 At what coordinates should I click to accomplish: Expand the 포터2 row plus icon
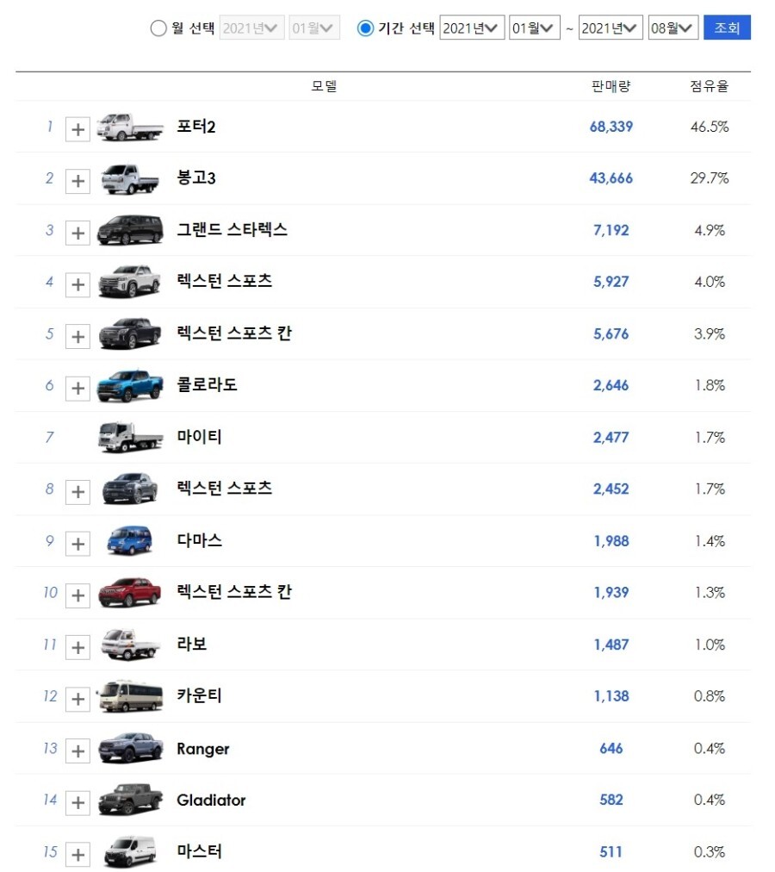(x=77, y=129)
